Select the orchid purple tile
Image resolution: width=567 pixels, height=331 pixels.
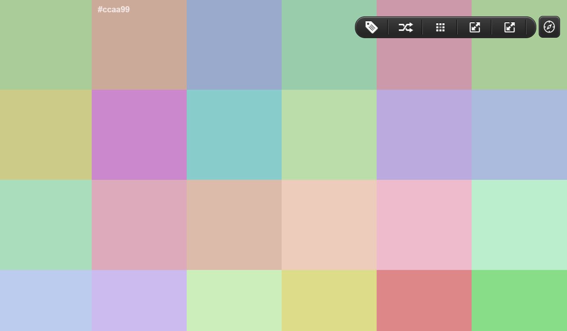(x=139, y=135)
